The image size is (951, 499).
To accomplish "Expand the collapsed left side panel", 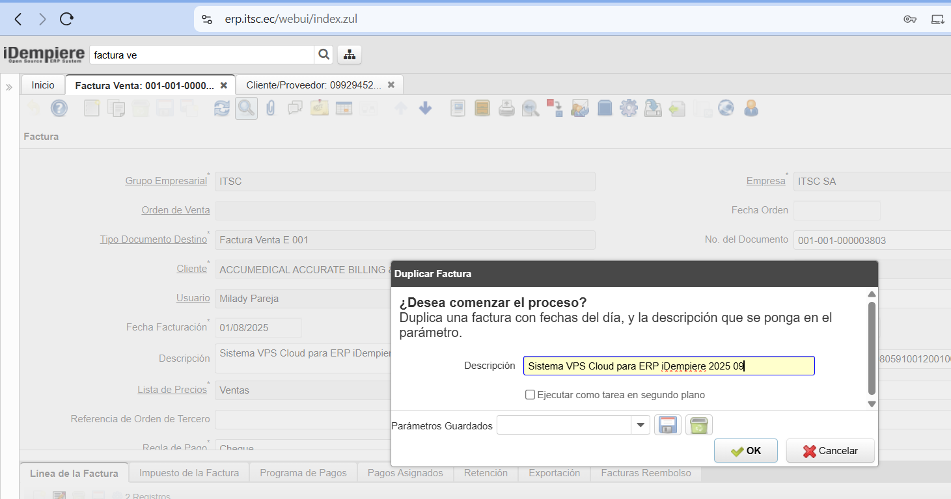I will [x=9, y=87].
